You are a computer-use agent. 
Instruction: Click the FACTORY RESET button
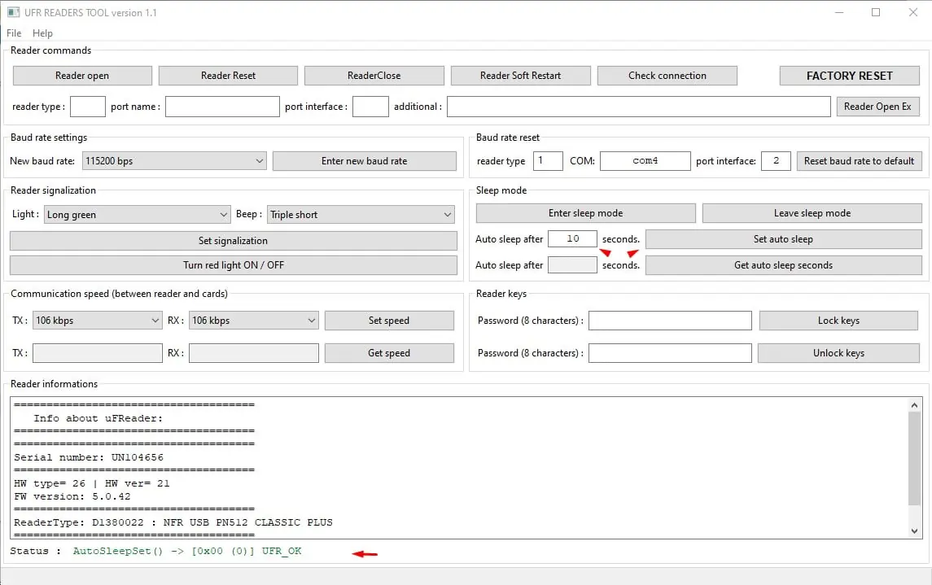pyautogui.click(x=849, y=76)
